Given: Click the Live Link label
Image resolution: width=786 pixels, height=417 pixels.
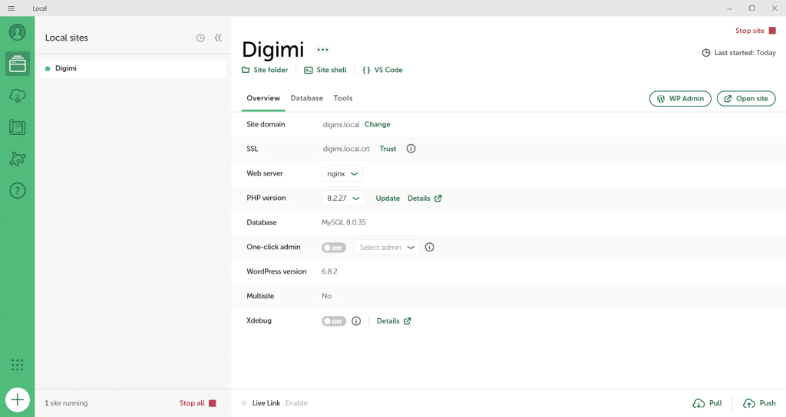Looking at the screenshot, I should pyautogui.click(x=266, y=403).
